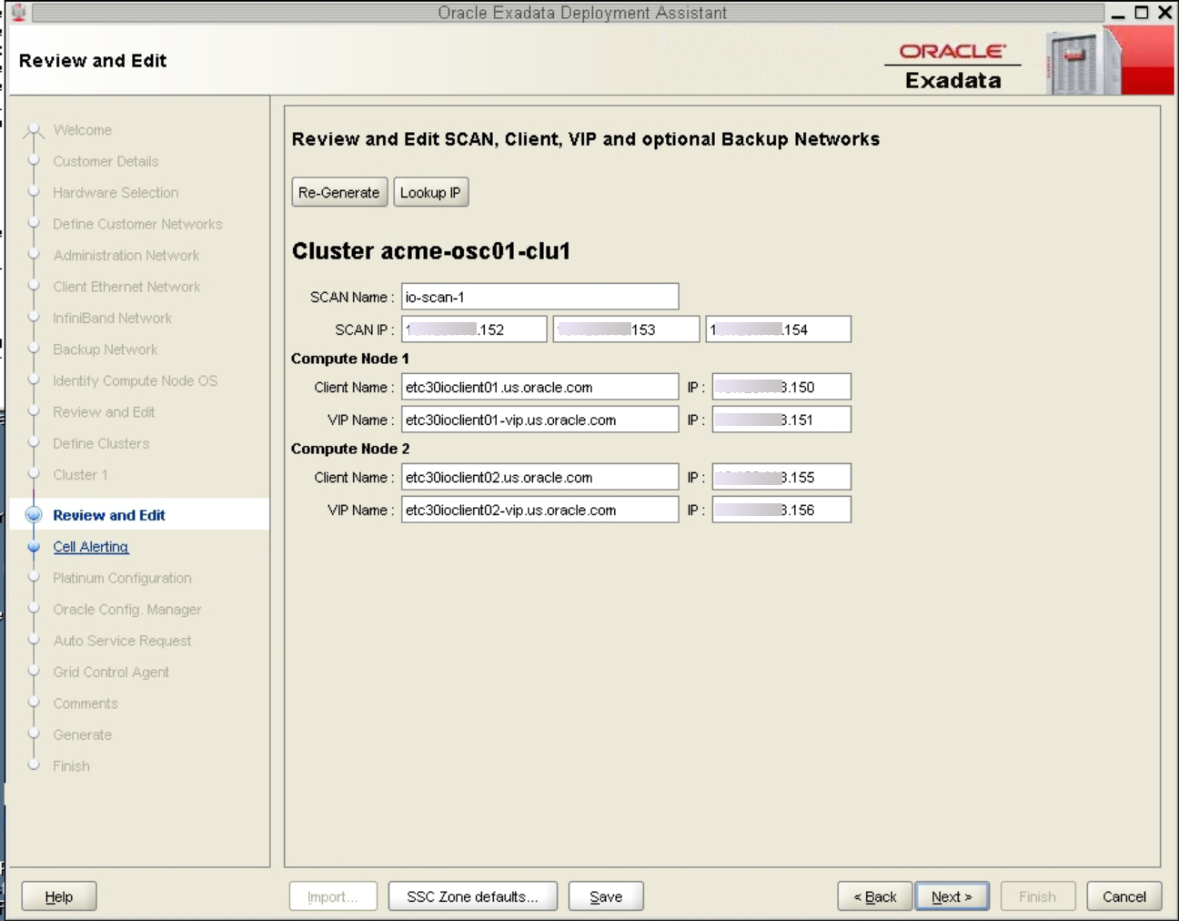Go back with the Back button
Screen dimensions: 1179x921
(x=875, y=896)
